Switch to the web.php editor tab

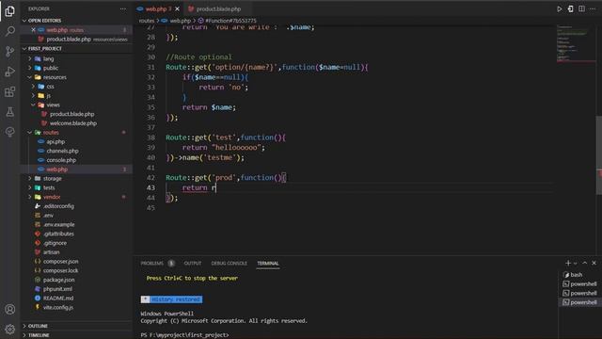pyautogui.click(x=158, y=8)
